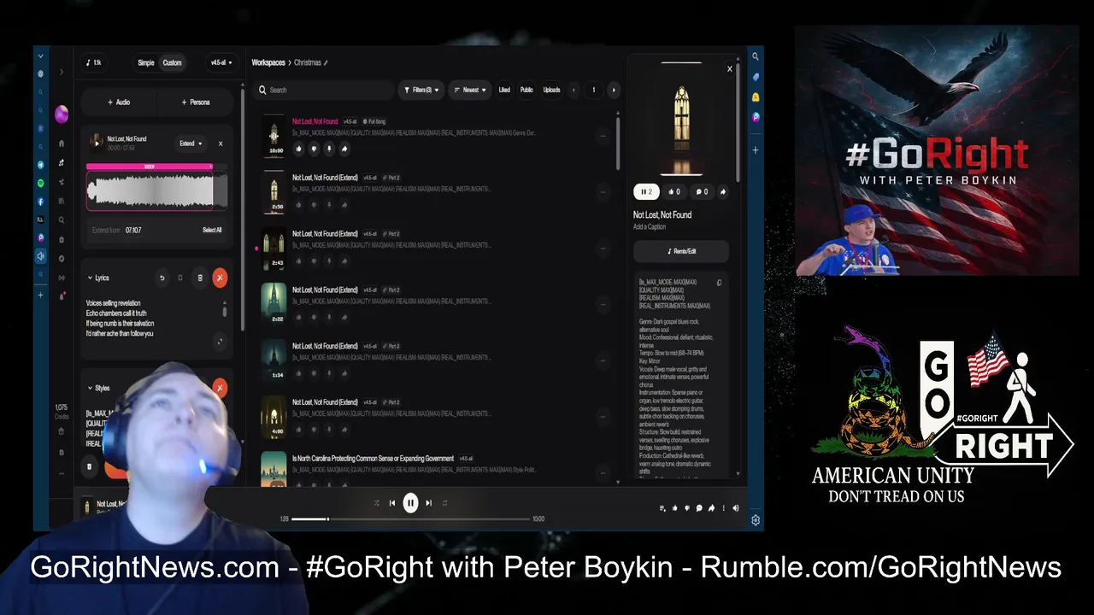
Task: Open the Newest sort dropdown
Action: click(470, 90)
